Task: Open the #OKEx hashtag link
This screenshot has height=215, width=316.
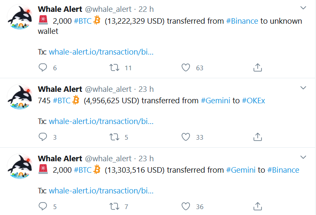Action: click(253, 101)
